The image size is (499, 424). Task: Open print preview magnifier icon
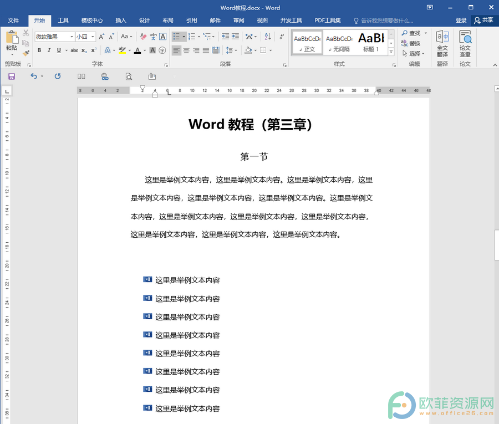(129, 76)
